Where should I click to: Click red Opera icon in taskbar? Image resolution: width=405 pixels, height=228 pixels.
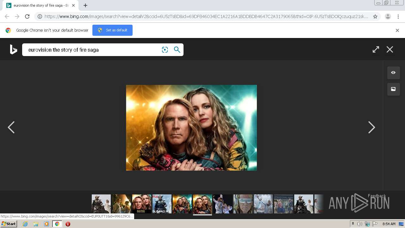pos(68,224)
